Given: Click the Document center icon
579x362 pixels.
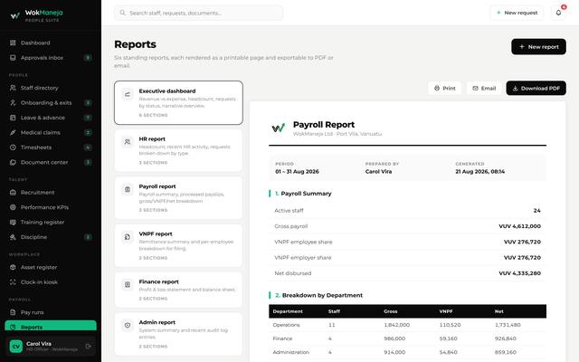Looking at the screenshot, I should click(13, 162).
